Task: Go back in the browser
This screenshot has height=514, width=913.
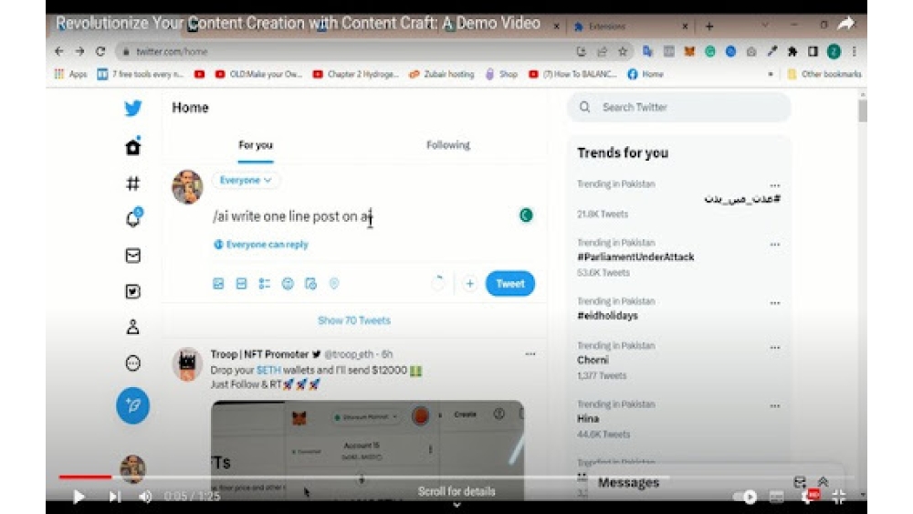Action: tap(58, 51)
